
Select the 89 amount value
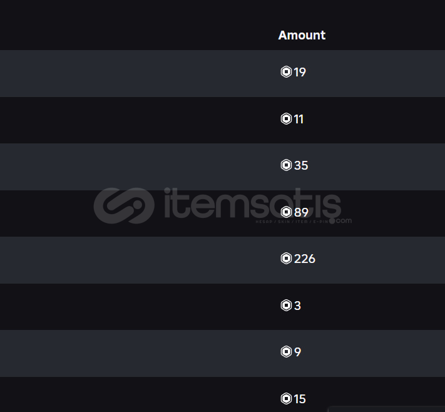tap(302, 212)
